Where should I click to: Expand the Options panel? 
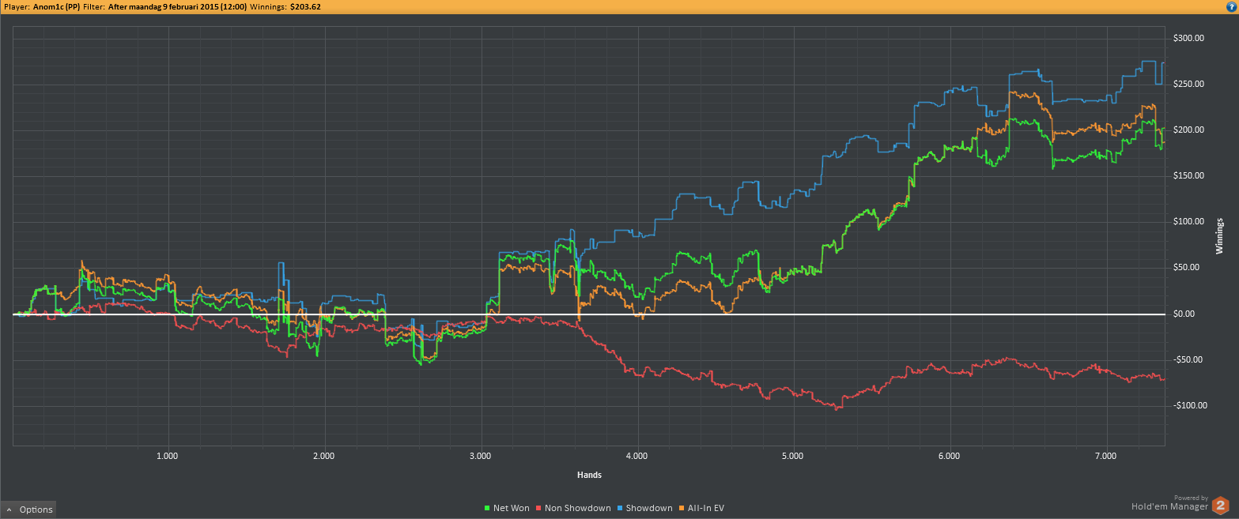[28, 510]
